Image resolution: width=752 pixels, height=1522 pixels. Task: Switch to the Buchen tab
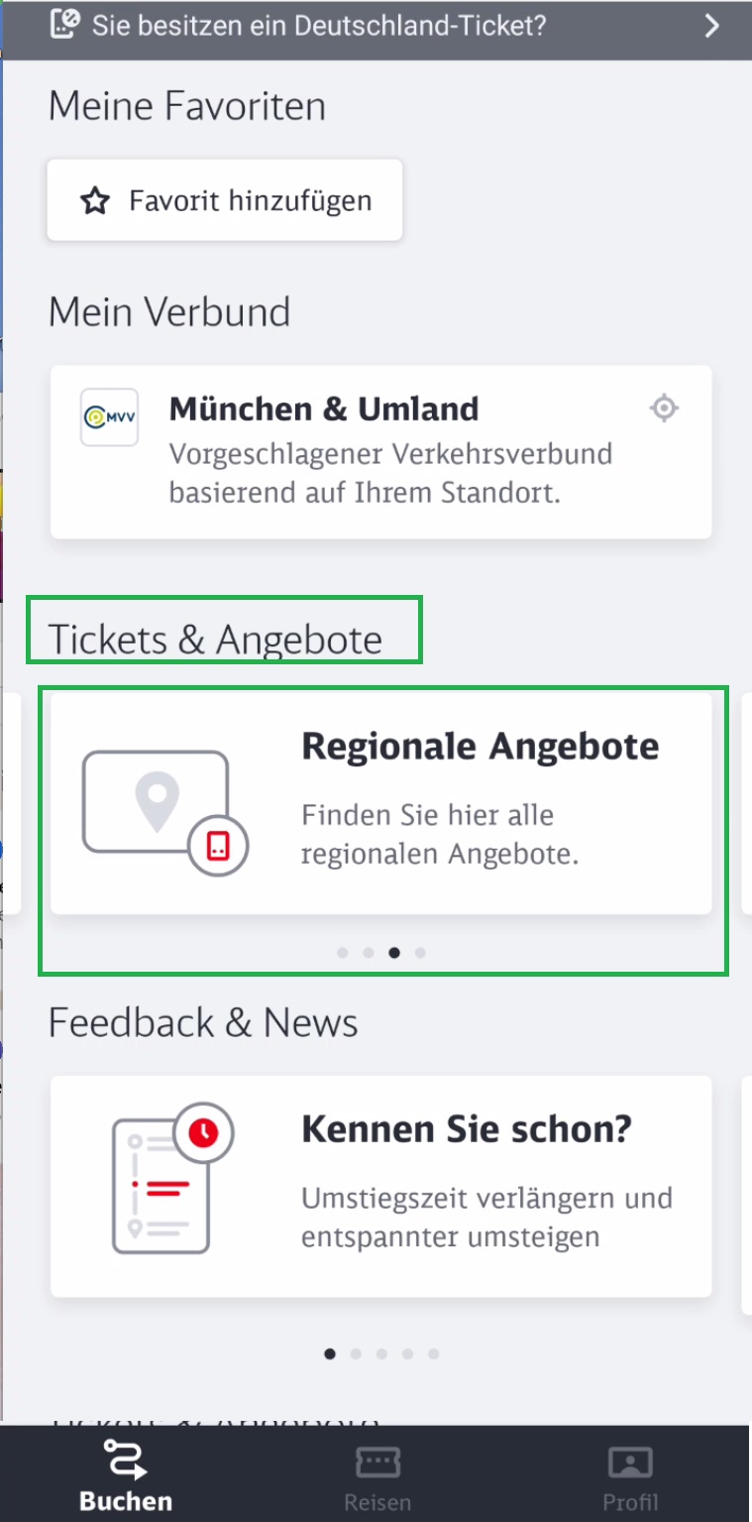pyautogui.click(x=126, y=1476)
